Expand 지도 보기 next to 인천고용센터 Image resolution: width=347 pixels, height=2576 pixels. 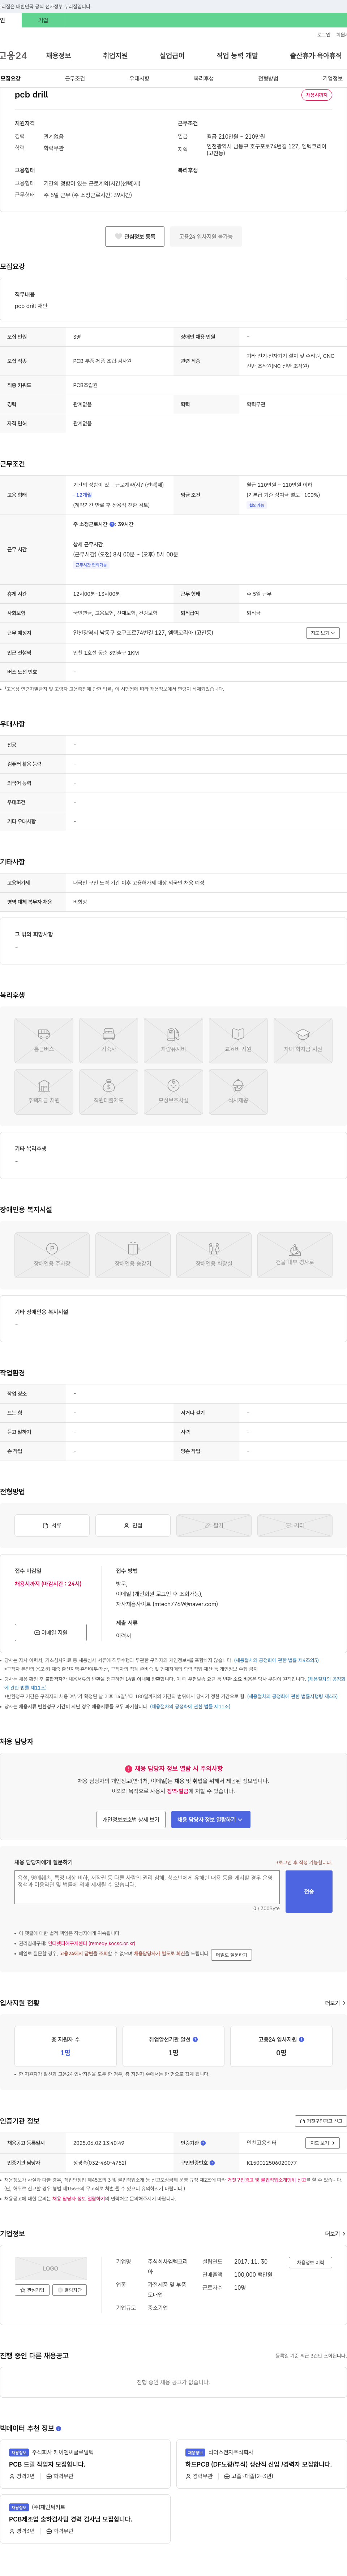[x=322, y=2143]
